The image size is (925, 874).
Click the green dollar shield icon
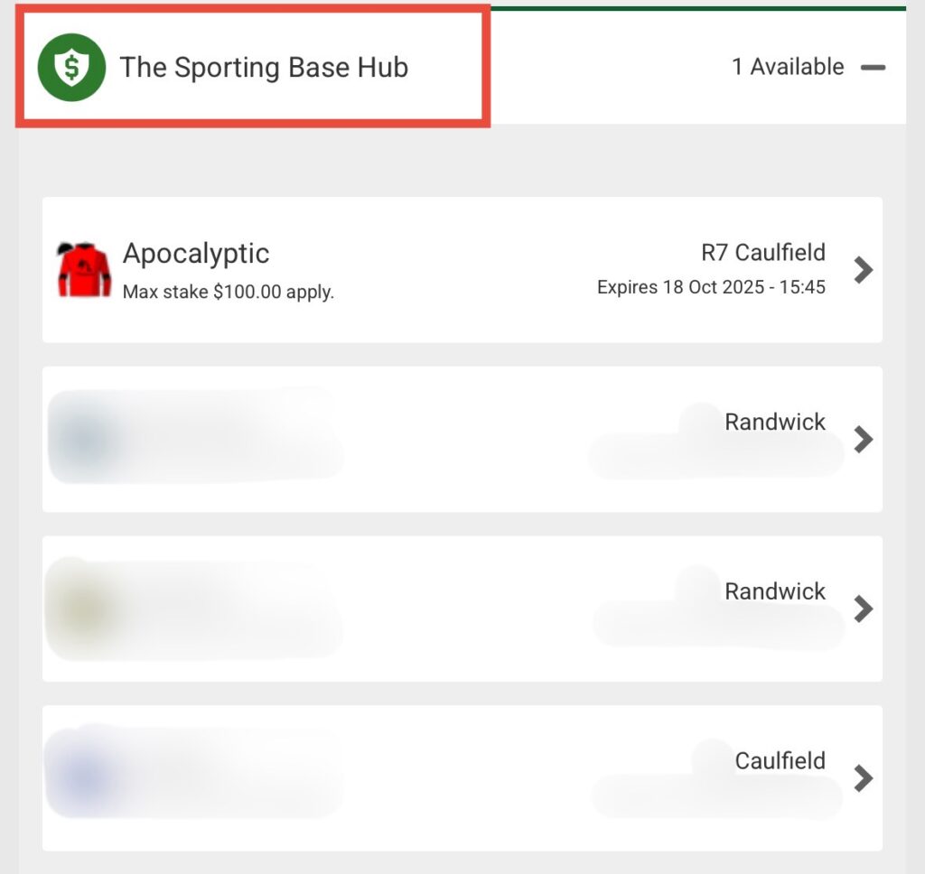[x=71, y=67]
